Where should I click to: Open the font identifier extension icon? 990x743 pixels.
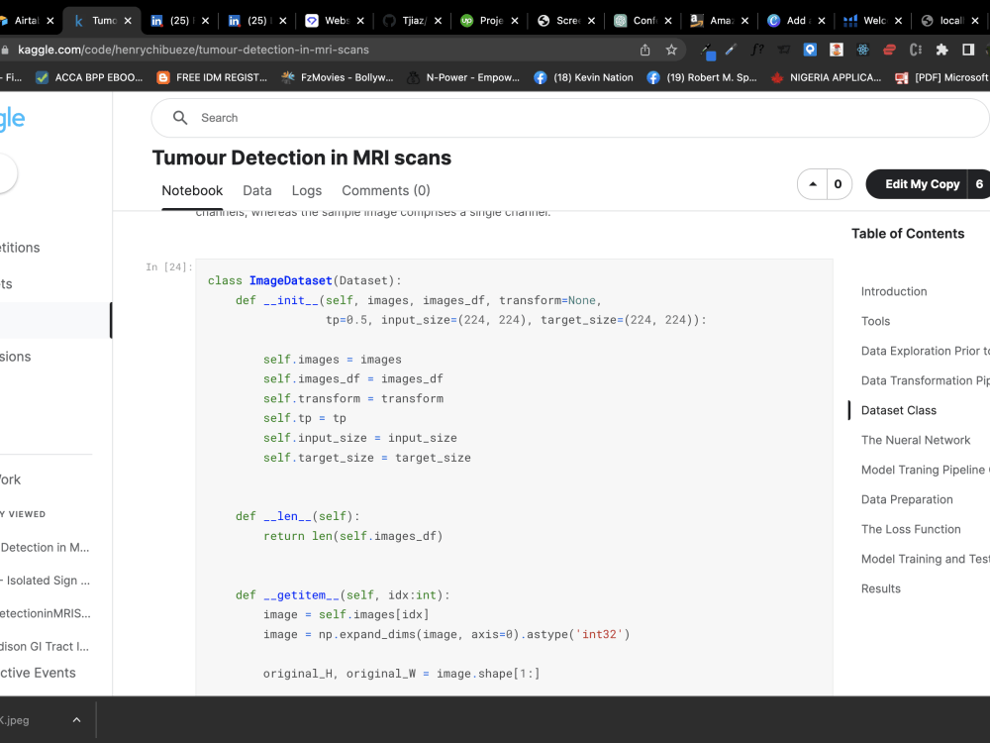coord(757,50)
